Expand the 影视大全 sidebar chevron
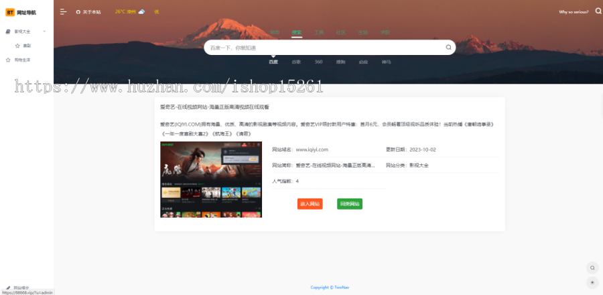Screen dimensions: 603x295 (44, 31)
